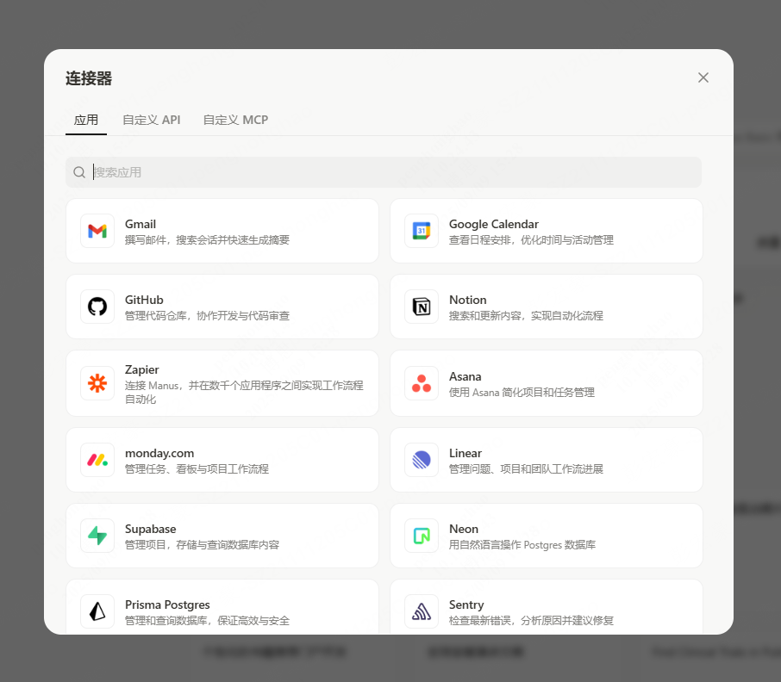Click description 管理代码仓库，协作开发与代码审查
This screenshot has height=682, width=781.
click(x=207, y=315)
